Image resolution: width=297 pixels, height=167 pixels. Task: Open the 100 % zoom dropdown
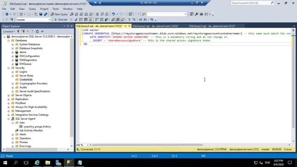pyautogui.click(x=87, y=145)
